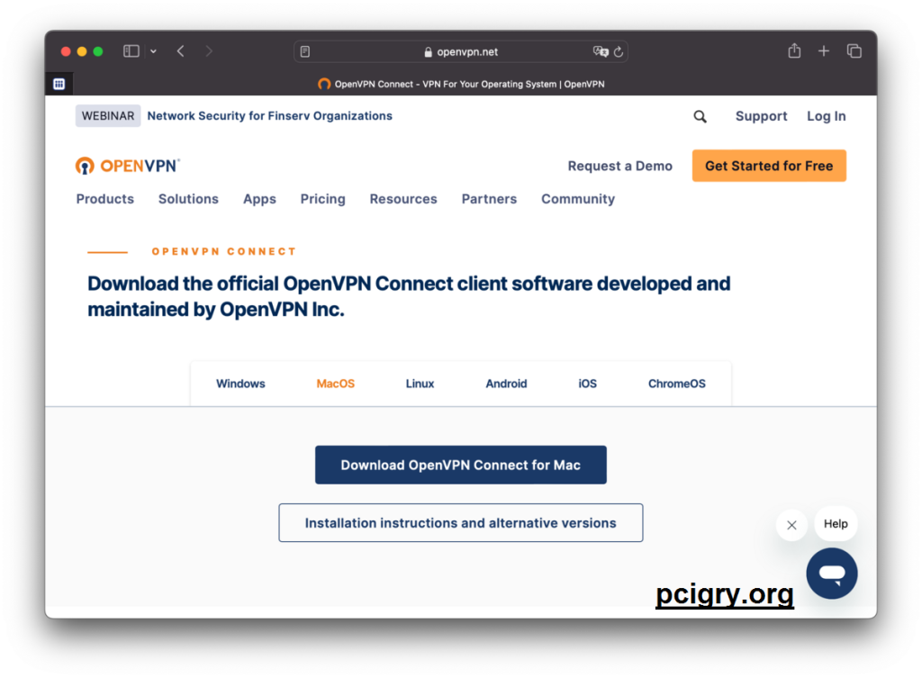Open the Pricing menu item

(323, 199)
